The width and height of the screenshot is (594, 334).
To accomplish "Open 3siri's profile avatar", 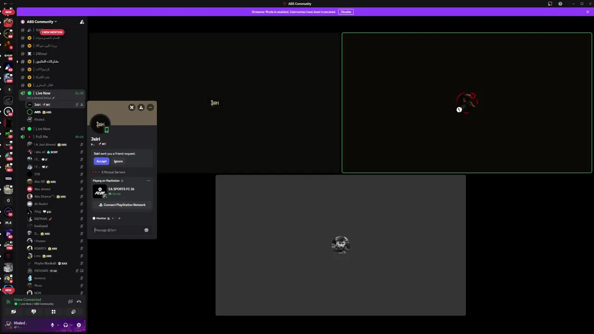I will pos(100,124).
